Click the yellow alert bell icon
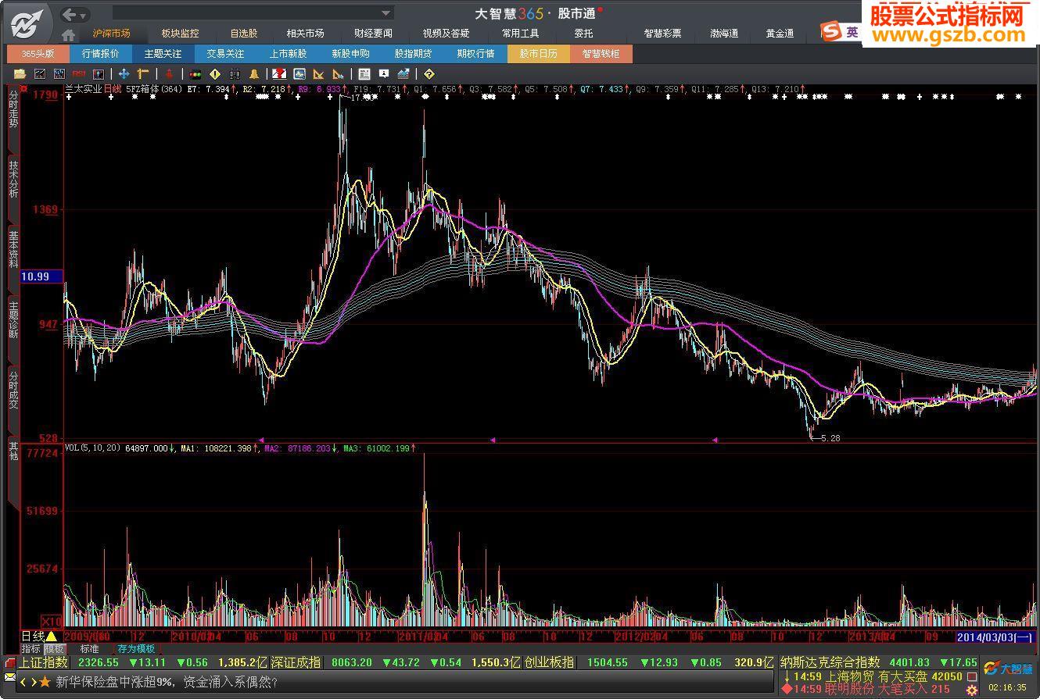Image resolution: width=1040 pixels, height=699 pixels. (253, 74)
